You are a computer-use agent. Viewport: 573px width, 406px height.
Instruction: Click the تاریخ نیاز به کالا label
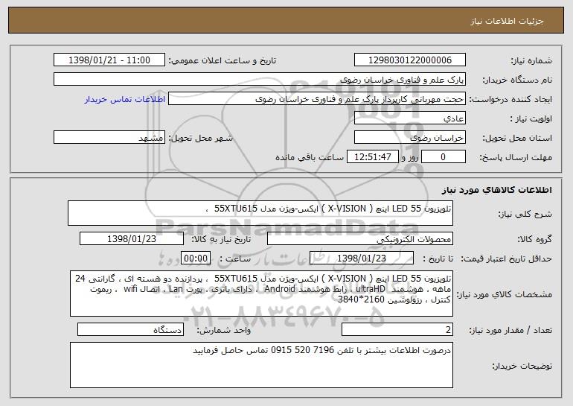[222, 239]
